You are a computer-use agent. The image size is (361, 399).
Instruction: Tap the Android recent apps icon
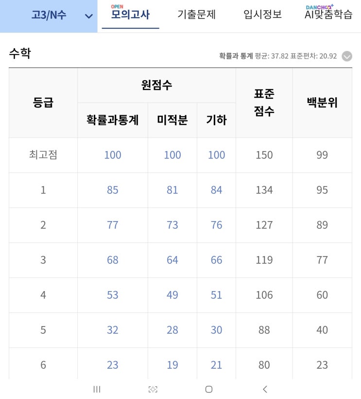coord(97,389)
